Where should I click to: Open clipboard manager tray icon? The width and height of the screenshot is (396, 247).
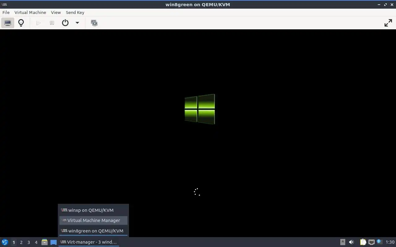click(x=363, y=242)
